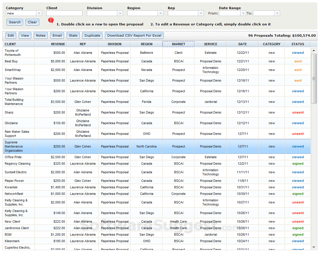Sort by the SERVICE column header

[x=211, y=44]
